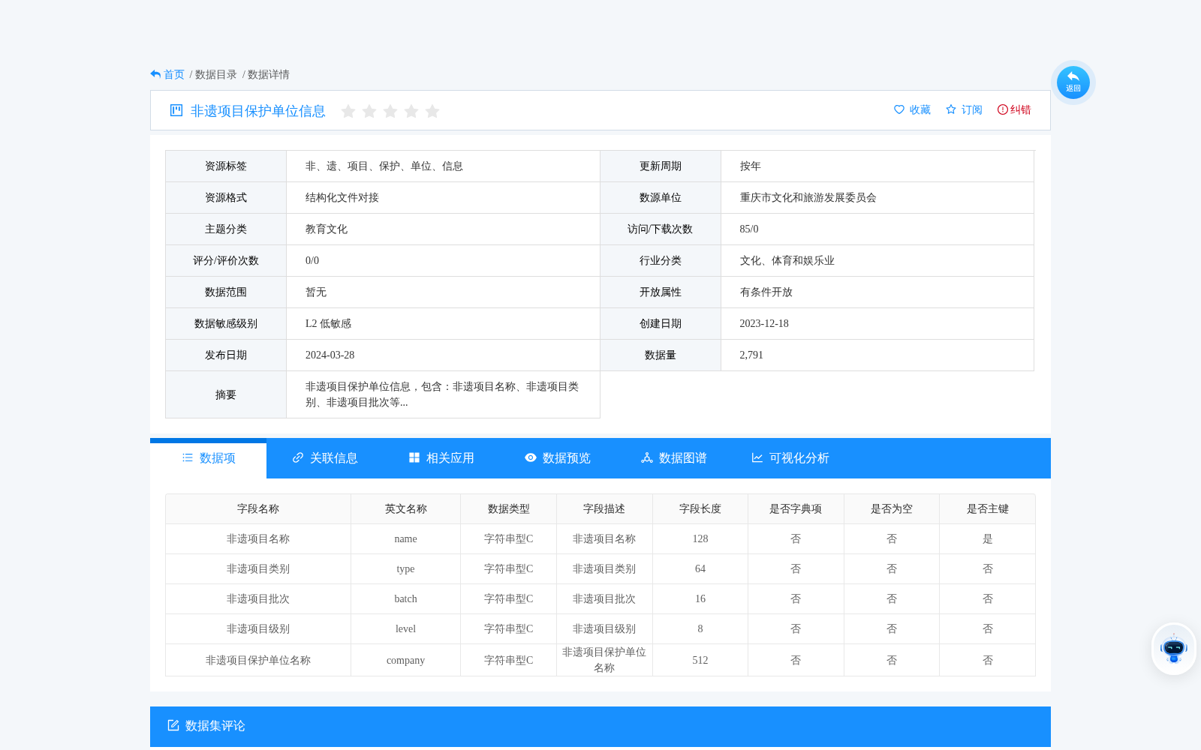The image size is (1201, 750).
Task: Select the field name cell 非遗项目类别
Action: [258, 568]
